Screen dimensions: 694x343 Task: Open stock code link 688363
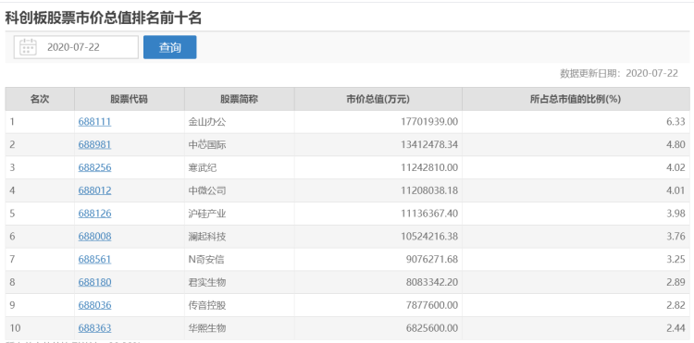(94, 328)
